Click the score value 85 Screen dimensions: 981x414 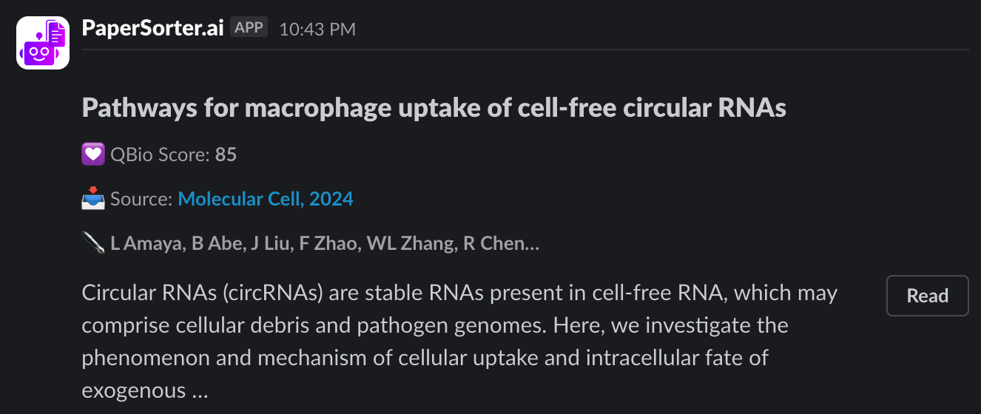[x=226, y=155]
